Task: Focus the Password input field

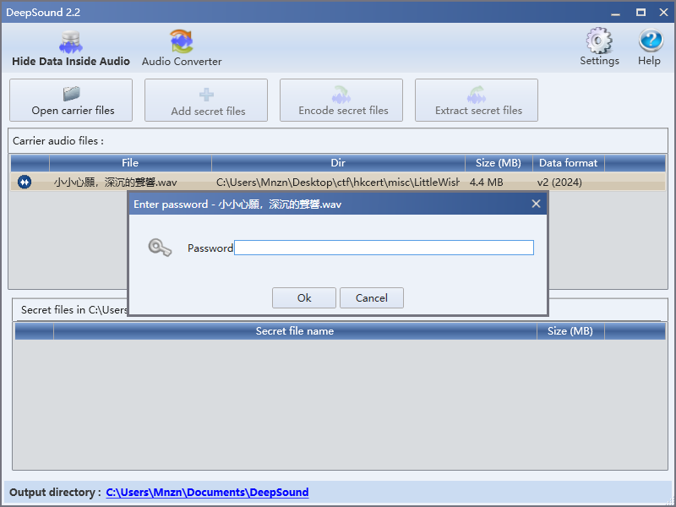Action: 384,248
